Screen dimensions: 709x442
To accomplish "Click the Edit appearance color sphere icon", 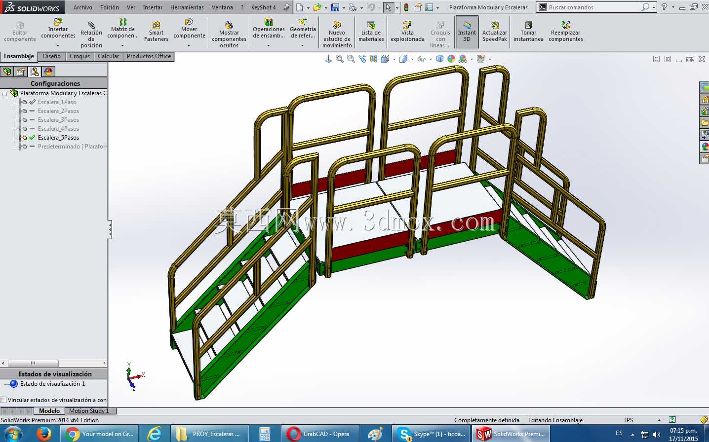I will coord(451,59).
